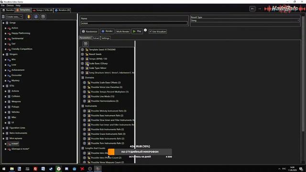Collapse the Stingers tree node
The image size is (306, 172).
click(3, 54)
